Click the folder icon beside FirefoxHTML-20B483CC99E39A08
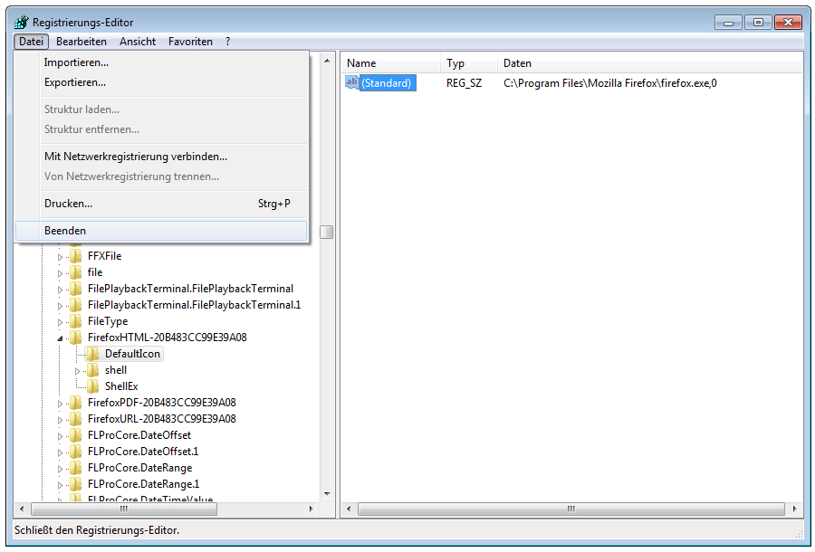815x552 pixels. 77,338
